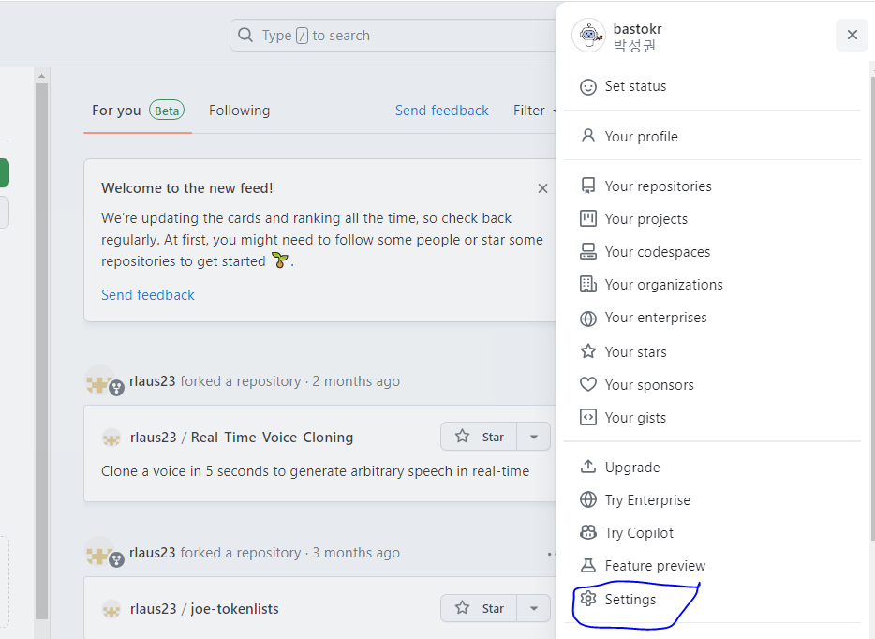Click the search magnifier icon

(x=245, y=36)
